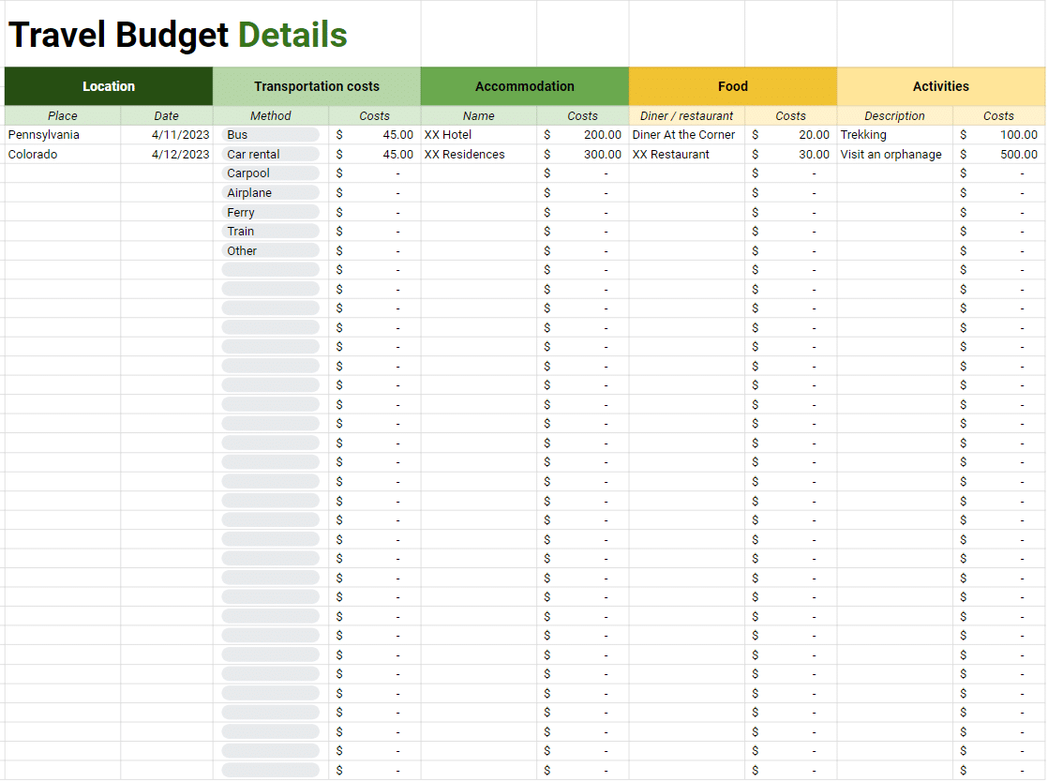Open the Bus transportation method dropdown
The width and height of the screenshot is (1048, 782).
point(270,134)
